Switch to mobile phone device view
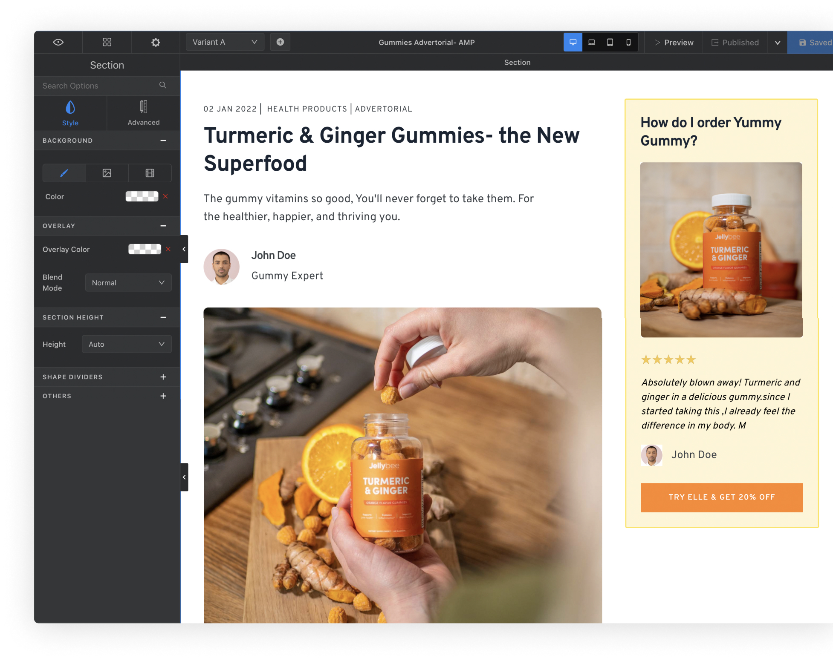833x661 pixels. [x=628, y=42]
